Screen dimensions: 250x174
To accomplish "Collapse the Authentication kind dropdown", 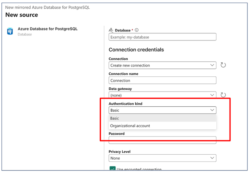I will coord(162,110).
